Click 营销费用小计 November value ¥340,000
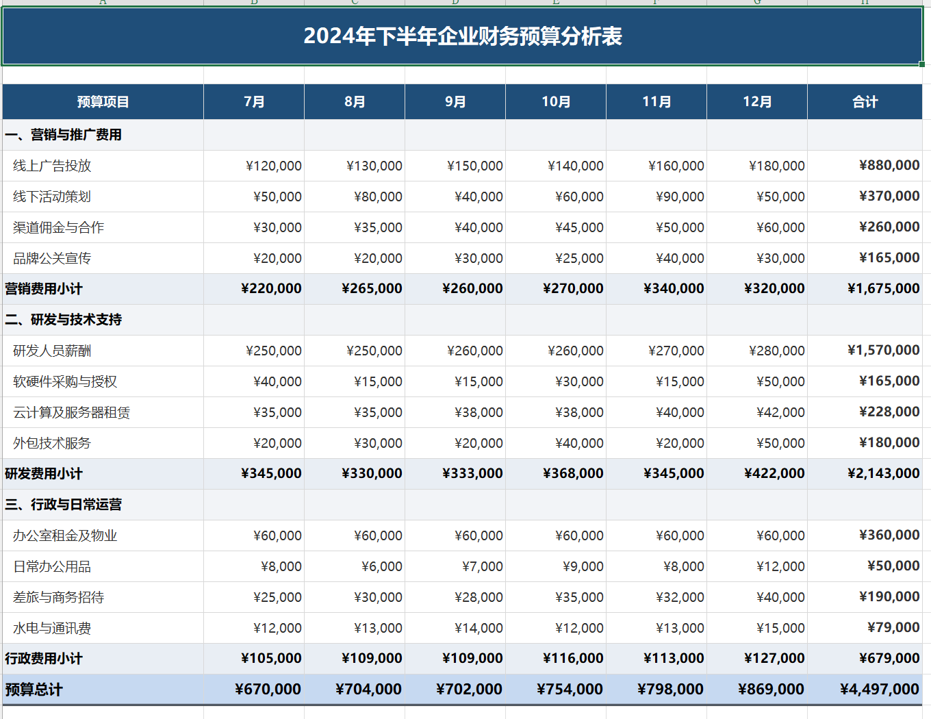 pos(656,289)
